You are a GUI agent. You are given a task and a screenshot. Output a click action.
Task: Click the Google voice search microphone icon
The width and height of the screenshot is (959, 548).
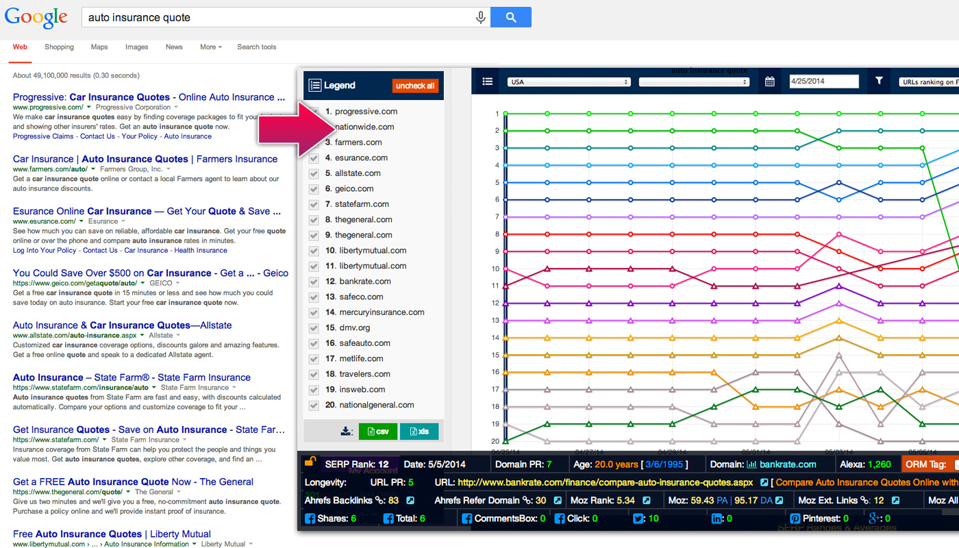click(x=481, y=18)
